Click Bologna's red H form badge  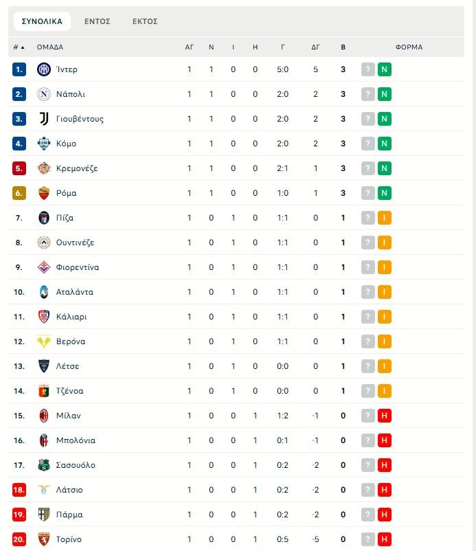385,440
